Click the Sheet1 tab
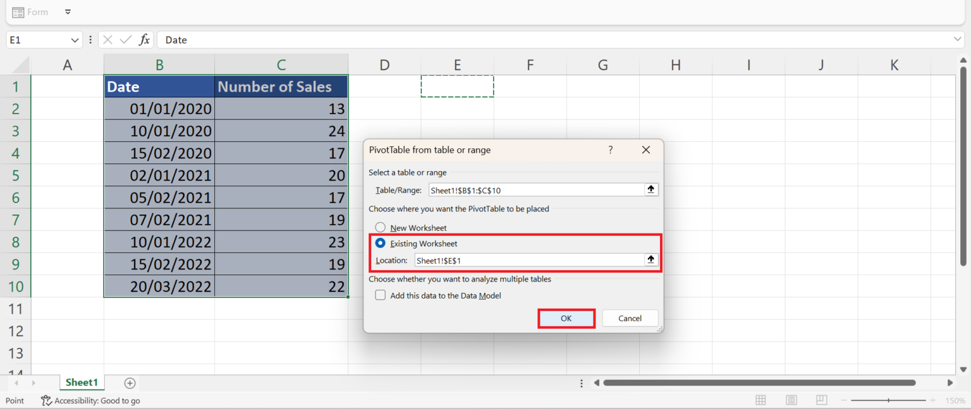The height and width of the screenshot is (409, 971). coord(82,382)
